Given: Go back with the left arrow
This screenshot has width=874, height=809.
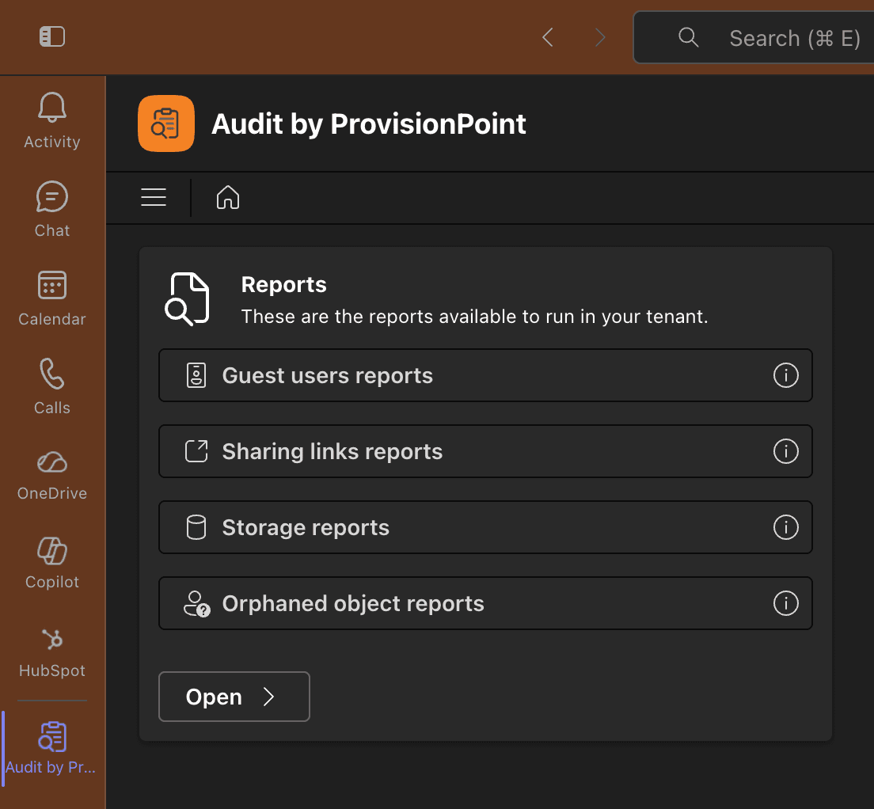Looking at the screenshot, I should point(548,37).
